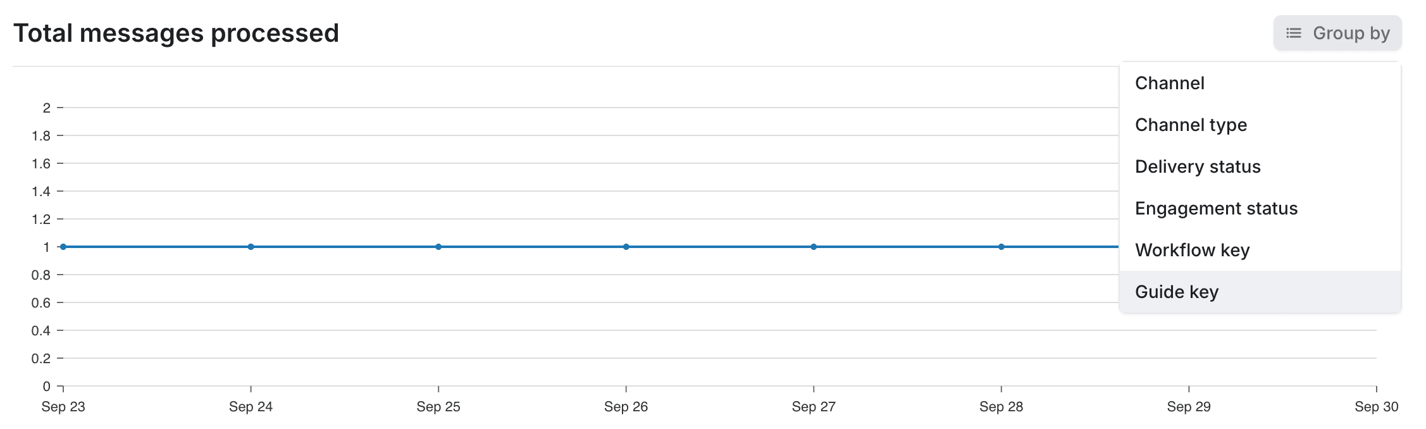Choose the highlighted Guide key option
1426x429 pixels.
pos(1177,292)
